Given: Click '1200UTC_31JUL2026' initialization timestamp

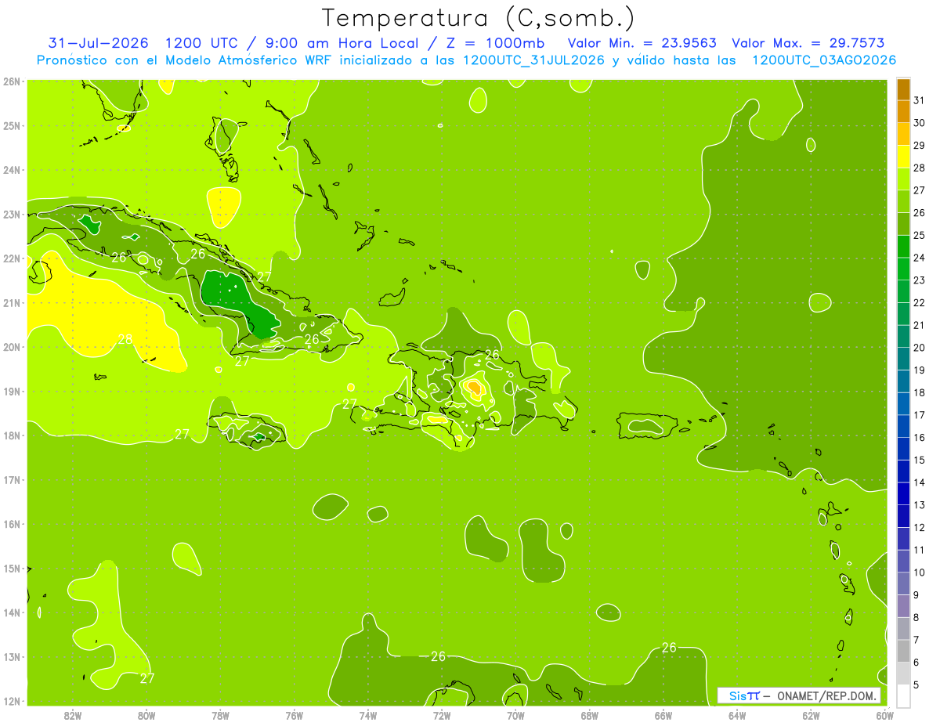Looking at the screenshot, I should pyautogui.click(x=534, y=60).
